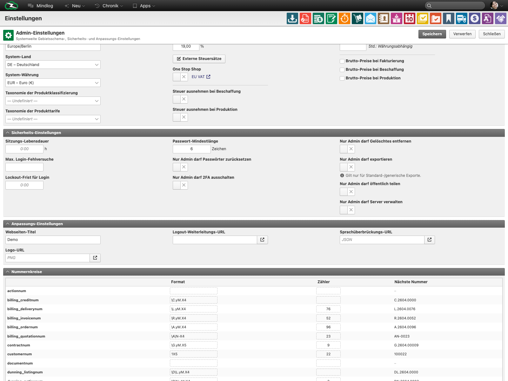The width and height of the screenshot is (508, 381).
Task: Open the green notepad-with-pencil app icon
Action: pyautogui.click(x=331, y=18)
